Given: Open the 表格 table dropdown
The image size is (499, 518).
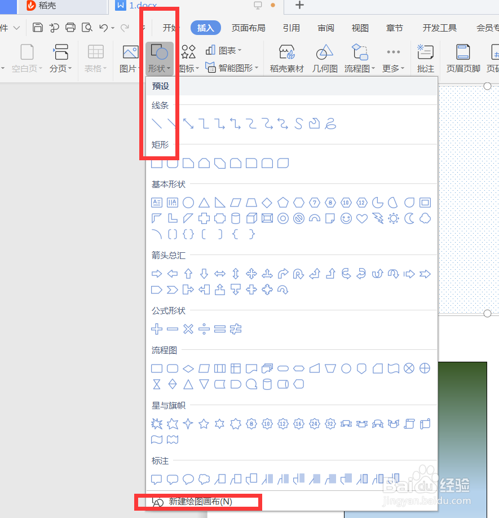Looking at the screenshot, I should tap(95, 59).
